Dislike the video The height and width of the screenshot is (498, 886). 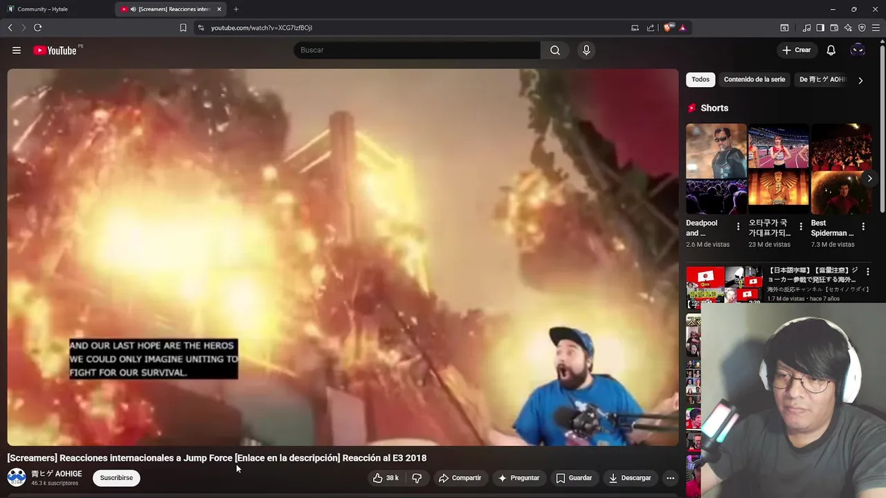[417, 478]
